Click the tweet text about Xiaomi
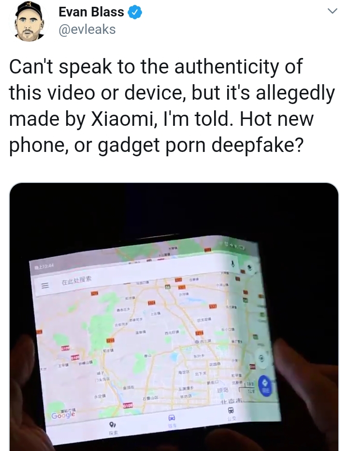This screenshot has height=451, width=348. (172, 105)
